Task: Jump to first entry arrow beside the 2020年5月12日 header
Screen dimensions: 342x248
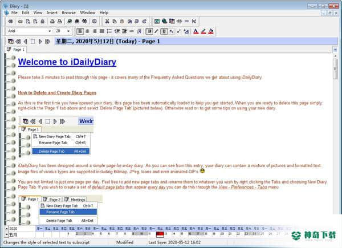Action: [x=18, y=41]
